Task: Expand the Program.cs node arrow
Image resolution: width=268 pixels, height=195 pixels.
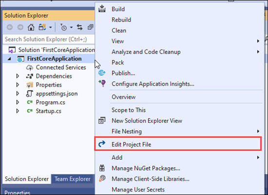Action: 18,102
